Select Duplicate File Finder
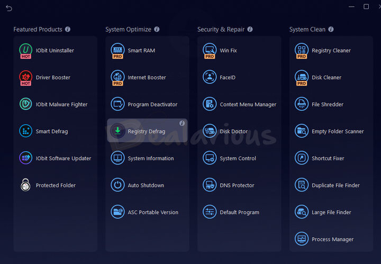This screenshot has width=381, height=264. coord(335,186)
